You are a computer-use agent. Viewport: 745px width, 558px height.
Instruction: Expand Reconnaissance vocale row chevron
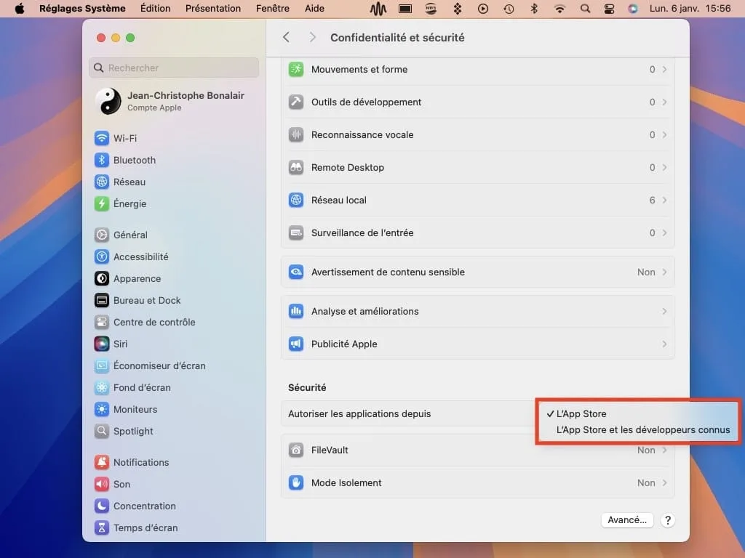coord(664,134)
